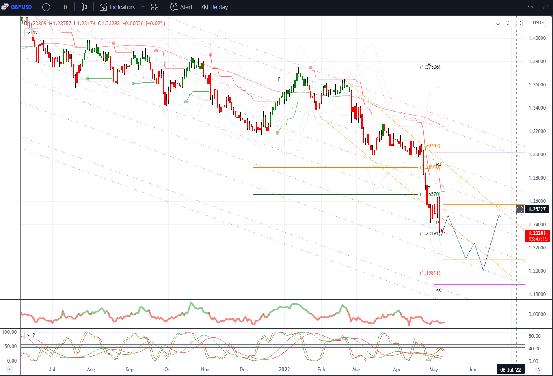The width and height of the screenshot is (553, 376).
Task: Click 1.20000 on the price scale
Action: (537, 271)
